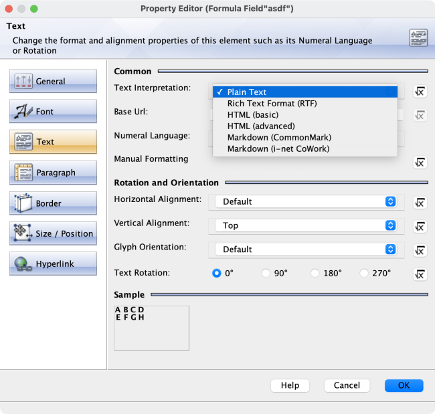The height and width of the screenshot is (414, 435).
Task: Open formula editor for Horizontal Alignment
Action: (420, 203)
